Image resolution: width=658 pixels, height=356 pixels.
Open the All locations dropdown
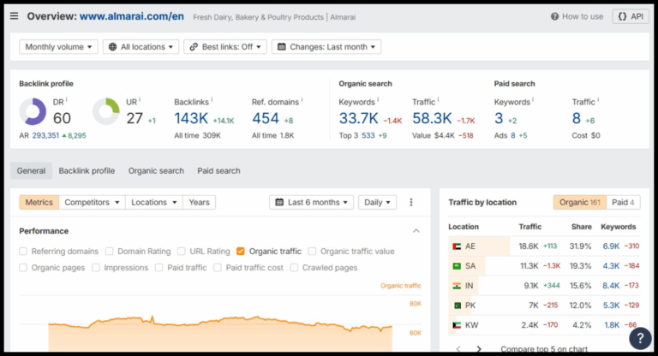pos(141,47)
